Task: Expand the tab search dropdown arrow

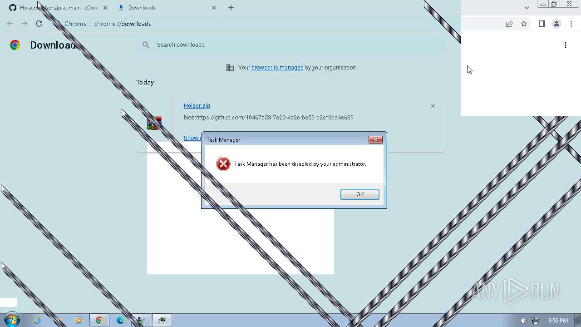Action: coord(527,7)
